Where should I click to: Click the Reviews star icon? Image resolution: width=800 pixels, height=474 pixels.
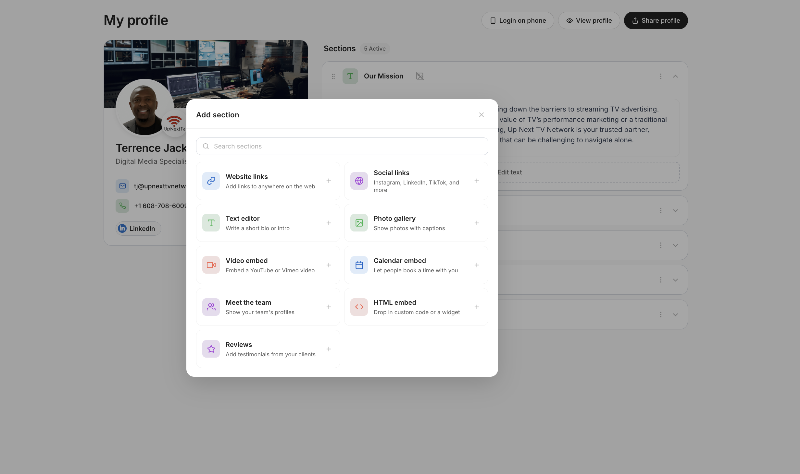point(211,349)
